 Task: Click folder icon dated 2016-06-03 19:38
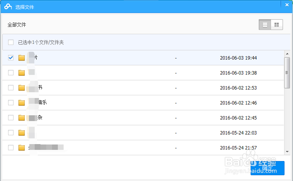[x=22, y=73]
